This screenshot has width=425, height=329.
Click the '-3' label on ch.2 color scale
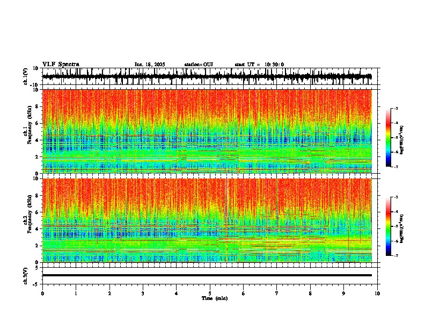[x=396, y=197]
